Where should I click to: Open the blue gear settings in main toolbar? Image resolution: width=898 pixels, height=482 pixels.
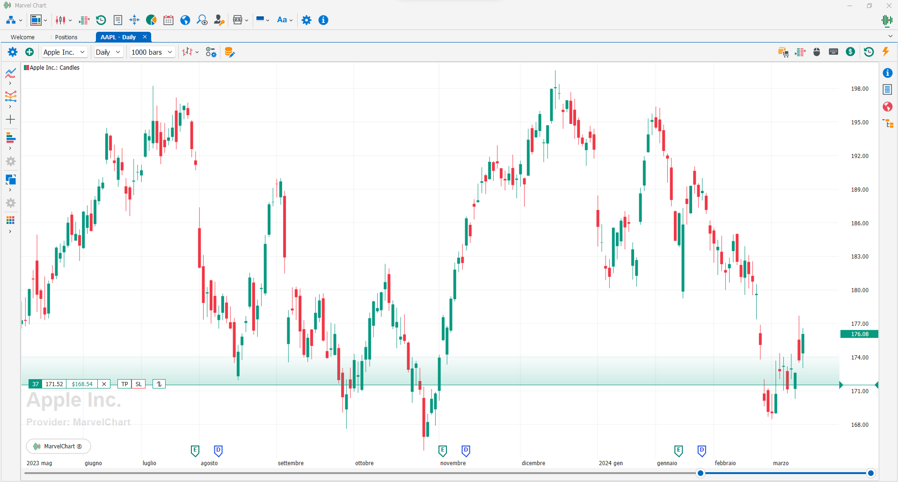click(307, 20)
